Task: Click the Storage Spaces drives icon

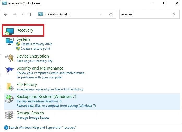Action: pos(9,115)
